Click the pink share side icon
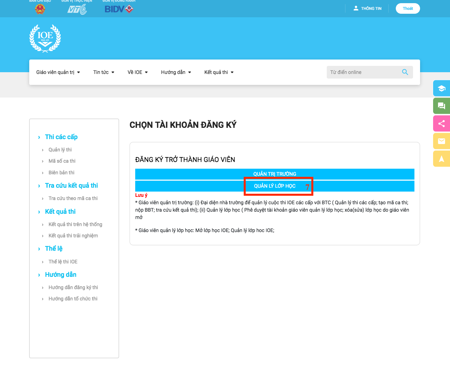This screenshot has width=450, height=374. point(441,124)
